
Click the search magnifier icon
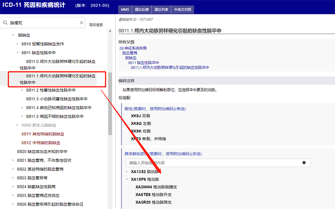[x=5, y=23]
